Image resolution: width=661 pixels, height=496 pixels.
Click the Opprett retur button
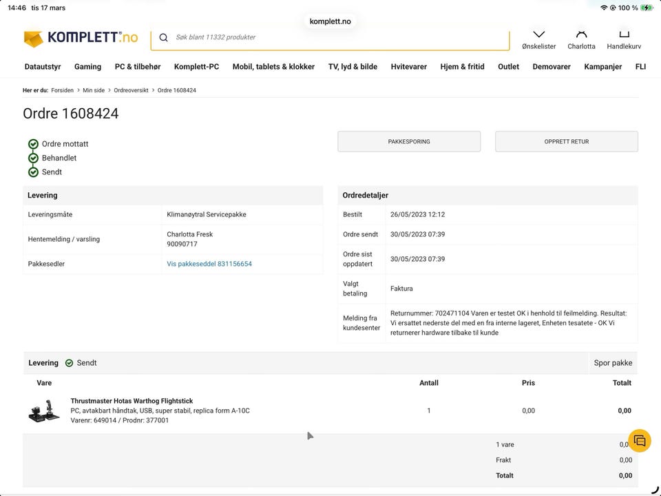pyautogui.click(x=566, y=142)
